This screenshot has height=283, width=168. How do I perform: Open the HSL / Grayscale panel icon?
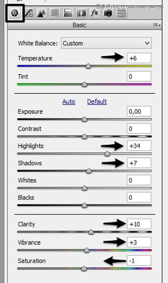tap(54, 13)
